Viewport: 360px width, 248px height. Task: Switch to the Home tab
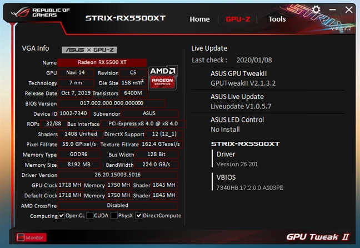pos(199,19)
